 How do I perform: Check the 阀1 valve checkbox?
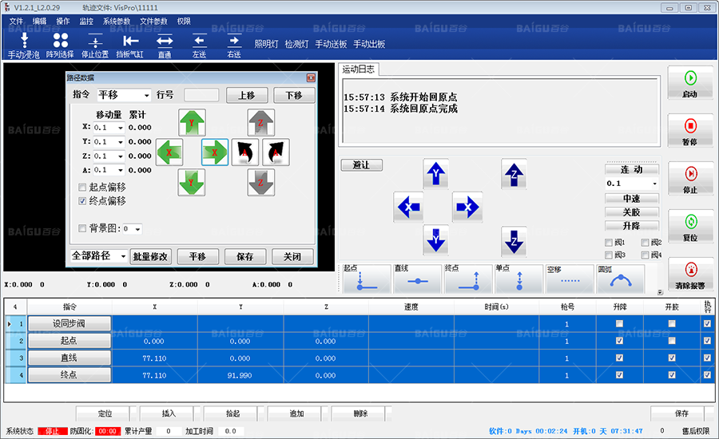(609, 243)
